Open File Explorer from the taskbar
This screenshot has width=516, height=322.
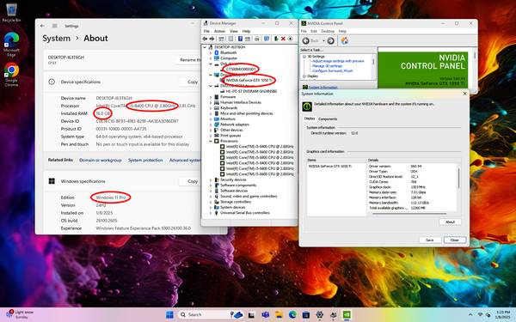point(279,315)
